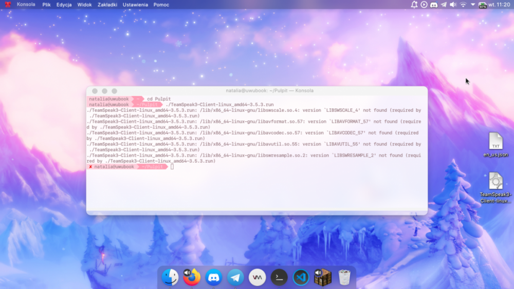Open the Wi-Fi network tray icon
This screenshot has width=514, height=289.
click(463, 5)
